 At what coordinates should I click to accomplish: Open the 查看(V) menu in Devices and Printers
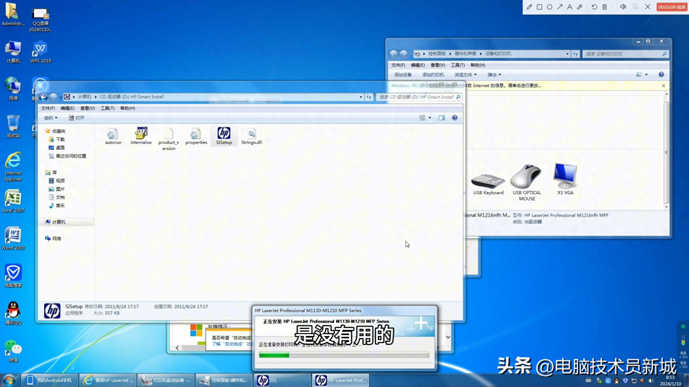(437, 65)
